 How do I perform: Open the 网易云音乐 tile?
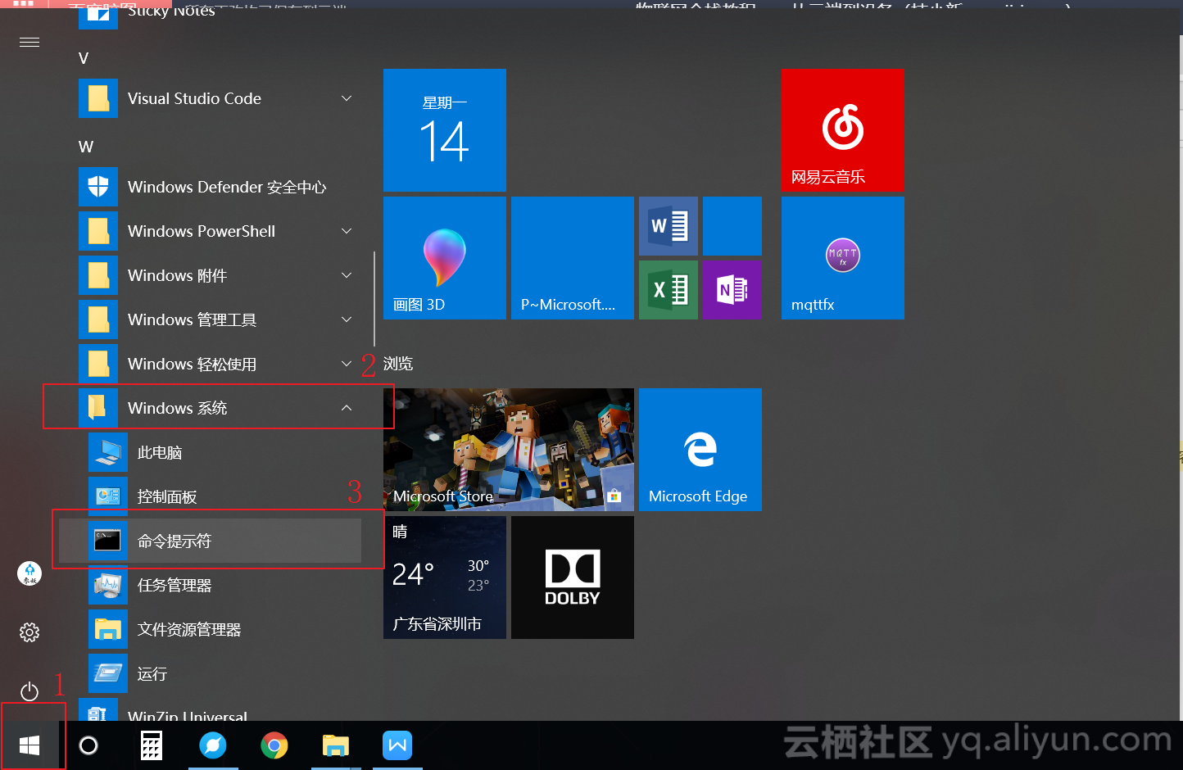pyautogui.click(x=842, y=129)
